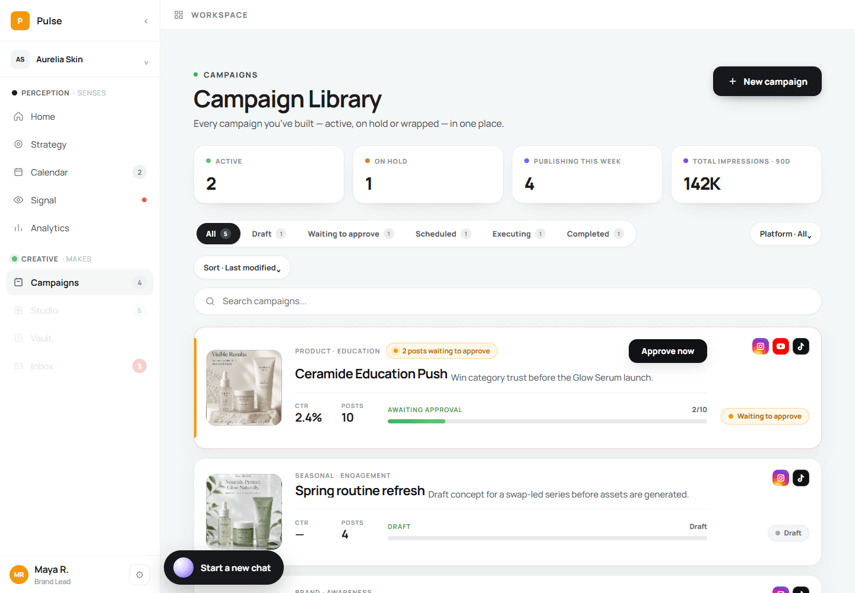Select the Scheduled filter tab

(443, 234)
